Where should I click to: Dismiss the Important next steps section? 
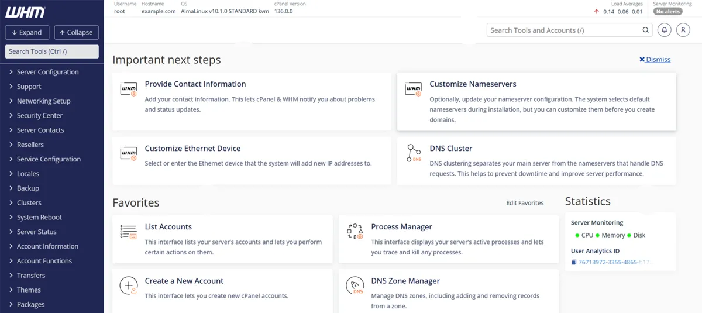(655, 59)
